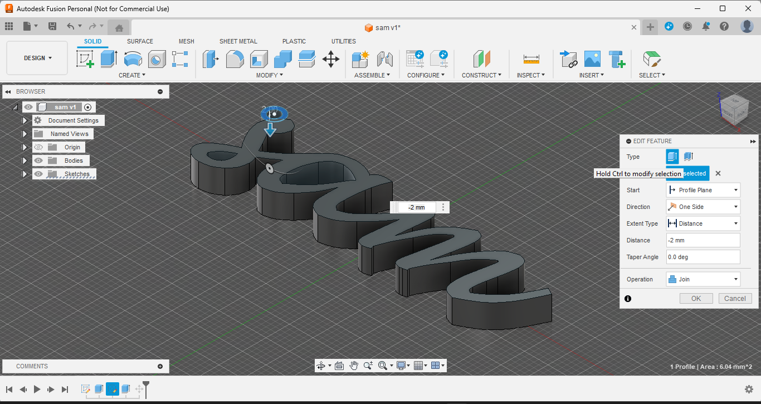Open the Job Status clock icon
This screenshot has width=761, height=404.
[687, 26]
